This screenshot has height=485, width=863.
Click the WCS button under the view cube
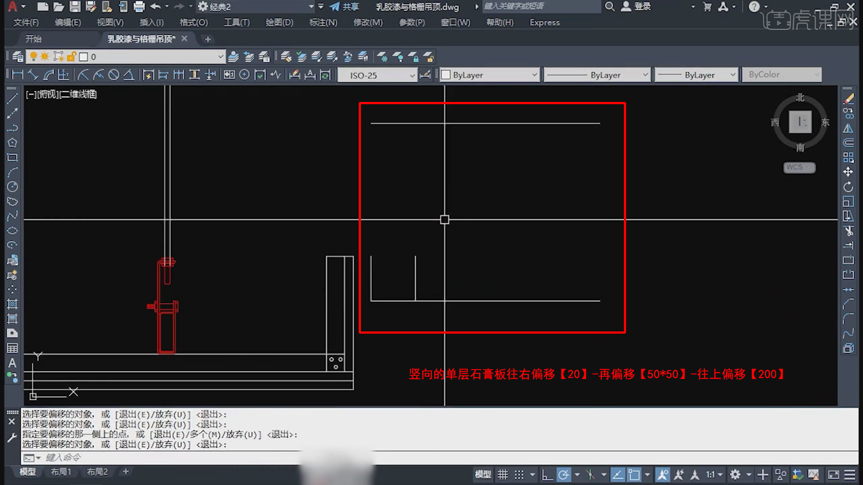point(799,168)
